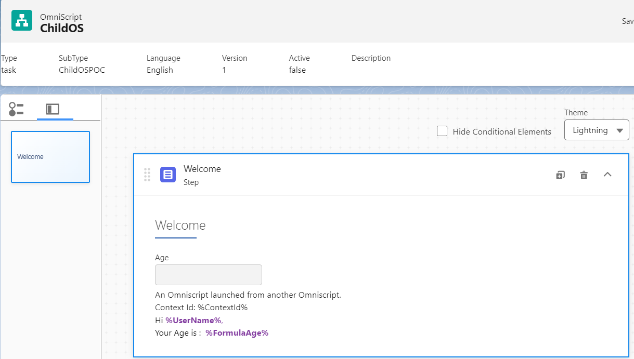Click the purple Step icon beside Welcome
634x359 pixels.
pyautogui.click(x=168, y=175)
